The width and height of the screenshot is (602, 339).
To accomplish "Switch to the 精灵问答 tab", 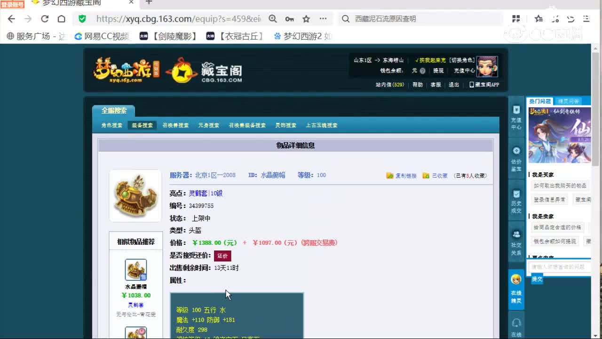I will (568, 101).
